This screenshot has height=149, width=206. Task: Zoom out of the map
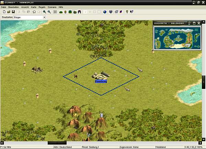tap(49, 12)
